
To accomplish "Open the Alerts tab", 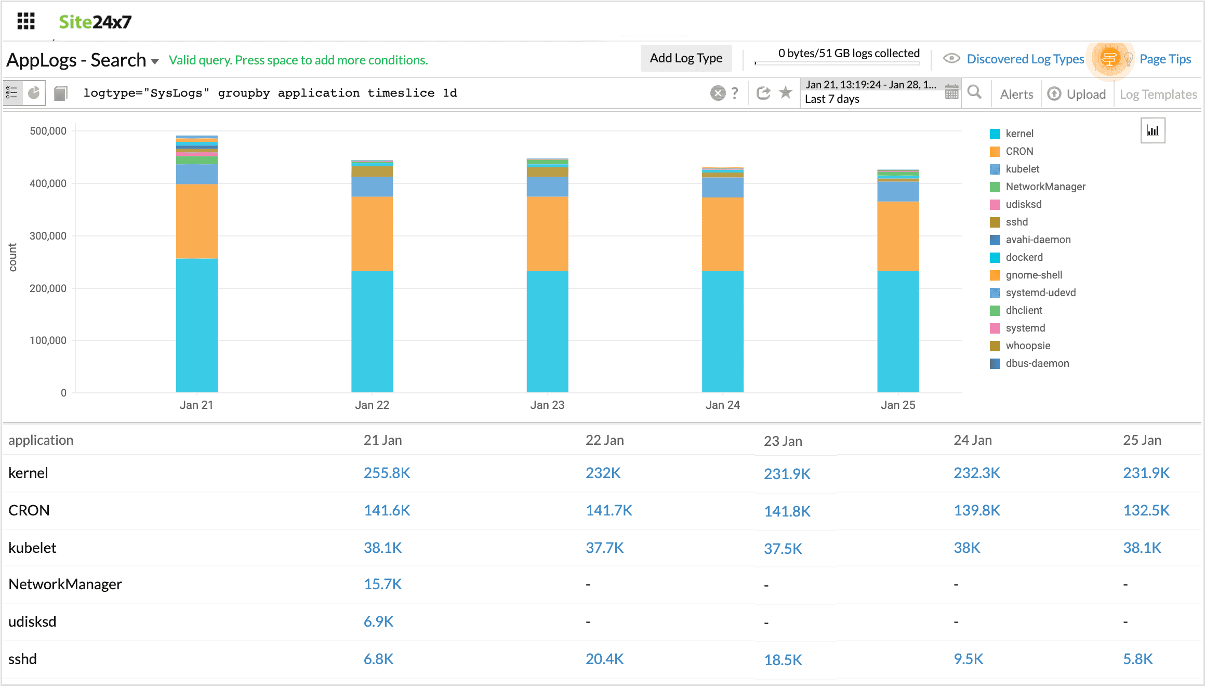I will 1016,94.
